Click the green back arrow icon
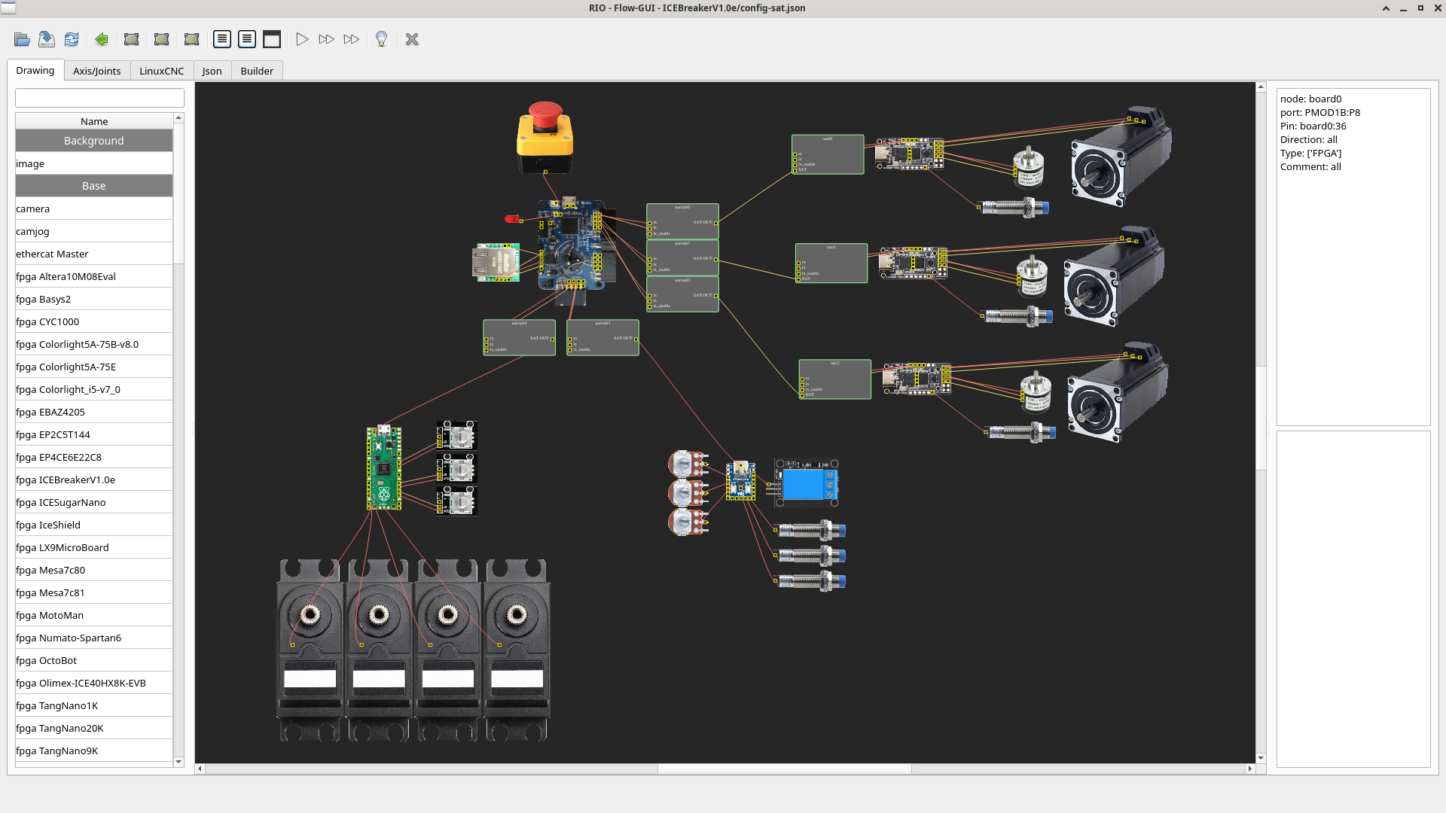The width and height of the screenshot is (1446, 813). tap(102, 39)
